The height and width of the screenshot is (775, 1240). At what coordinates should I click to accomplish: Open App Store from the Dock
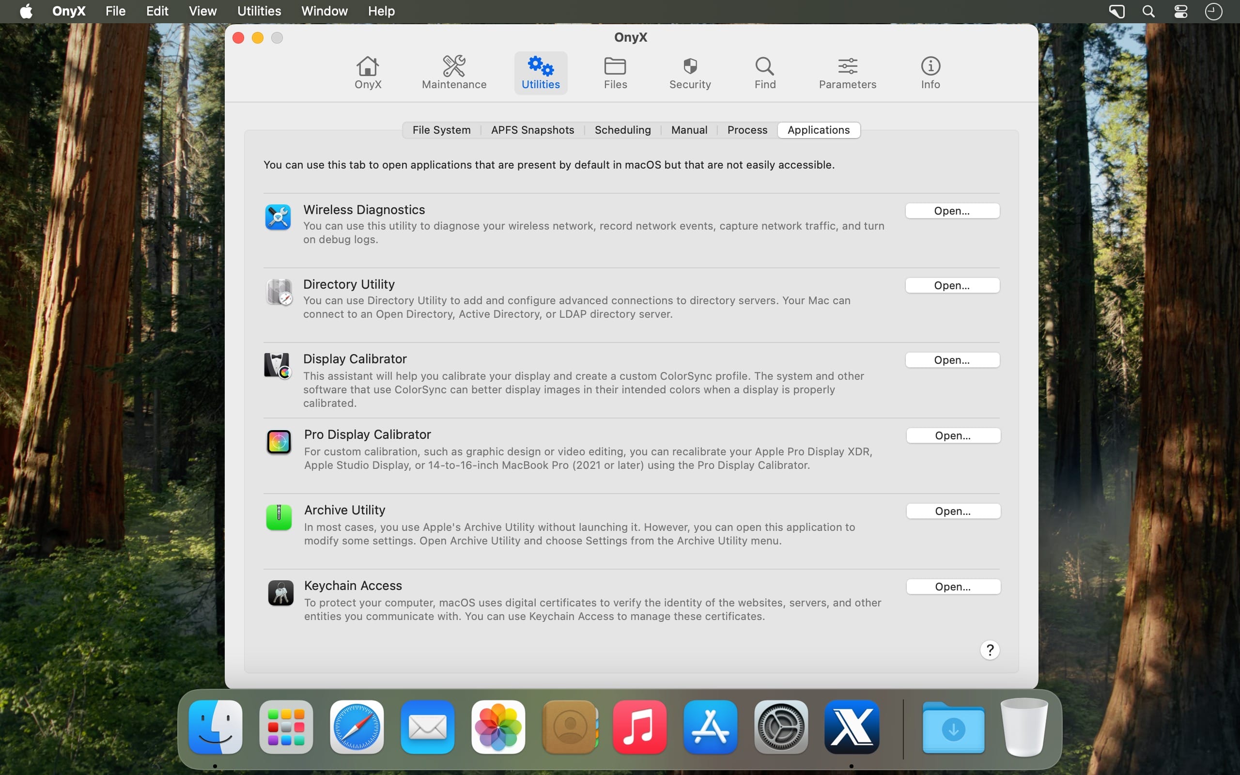[x=710, y=727]
